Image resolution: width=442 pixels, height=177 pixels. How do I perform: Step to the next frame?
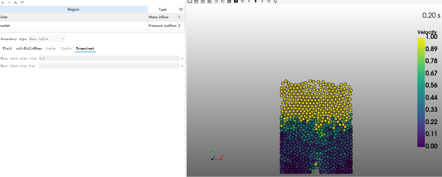(262, 1)
